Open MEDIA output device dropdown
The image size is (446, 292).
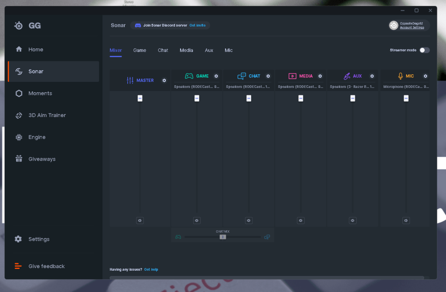point(301,87)
